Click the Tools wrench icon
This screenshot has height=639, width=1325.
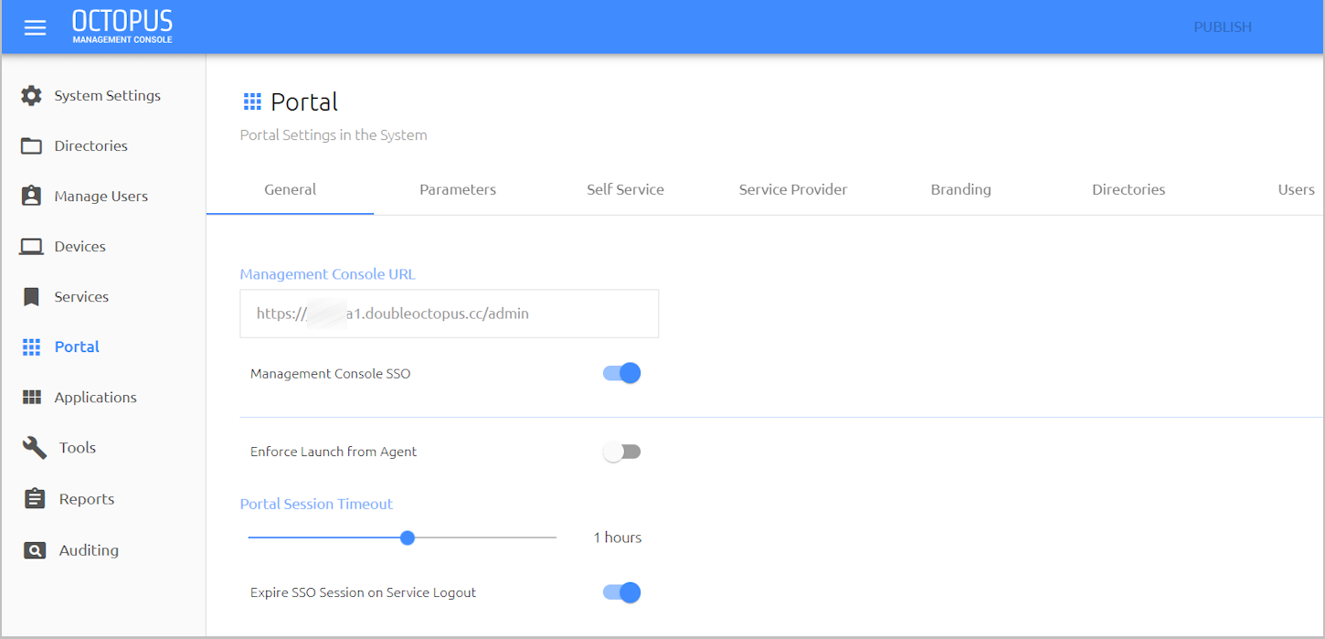[34, 447]
